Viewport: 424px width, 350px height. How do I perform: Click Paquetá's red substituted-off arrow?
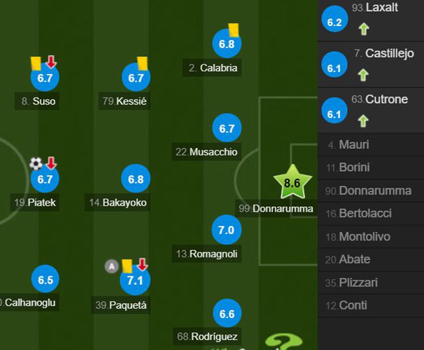[x=142, y=264]
